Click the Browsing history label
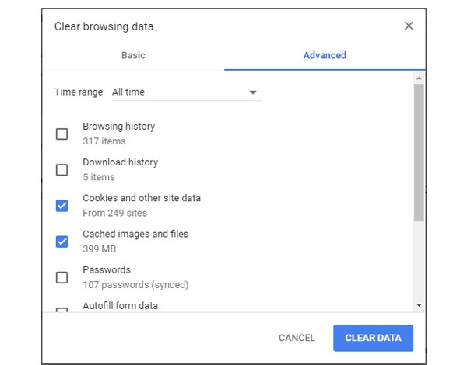467x365 pixels. click(x=118, y=127)
